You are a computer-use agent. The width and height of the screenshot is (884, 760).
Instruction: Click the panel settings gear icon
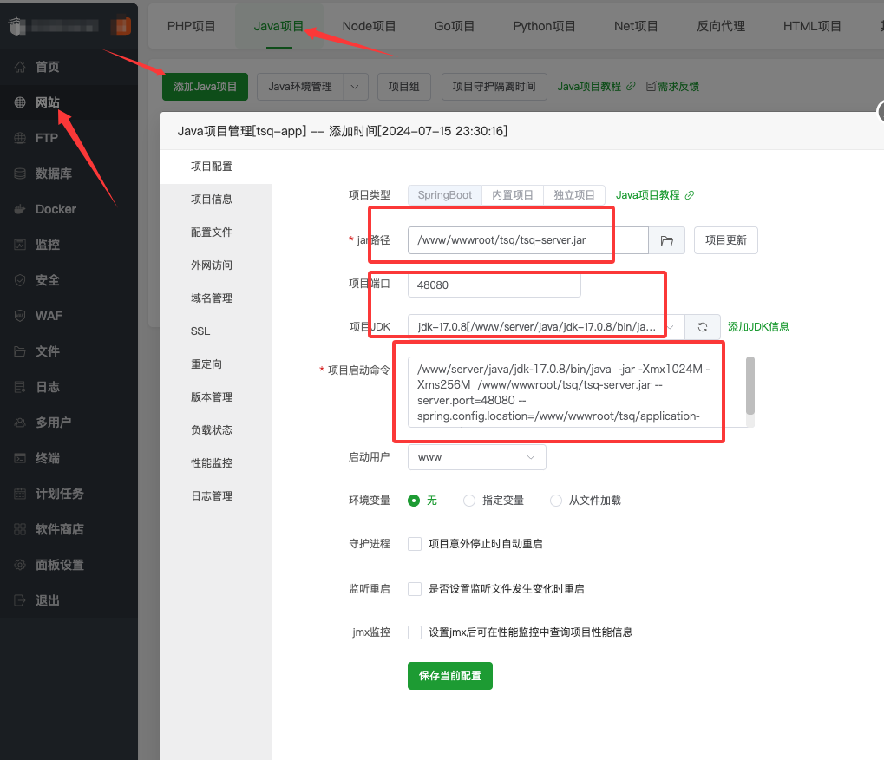pos(20,565)
